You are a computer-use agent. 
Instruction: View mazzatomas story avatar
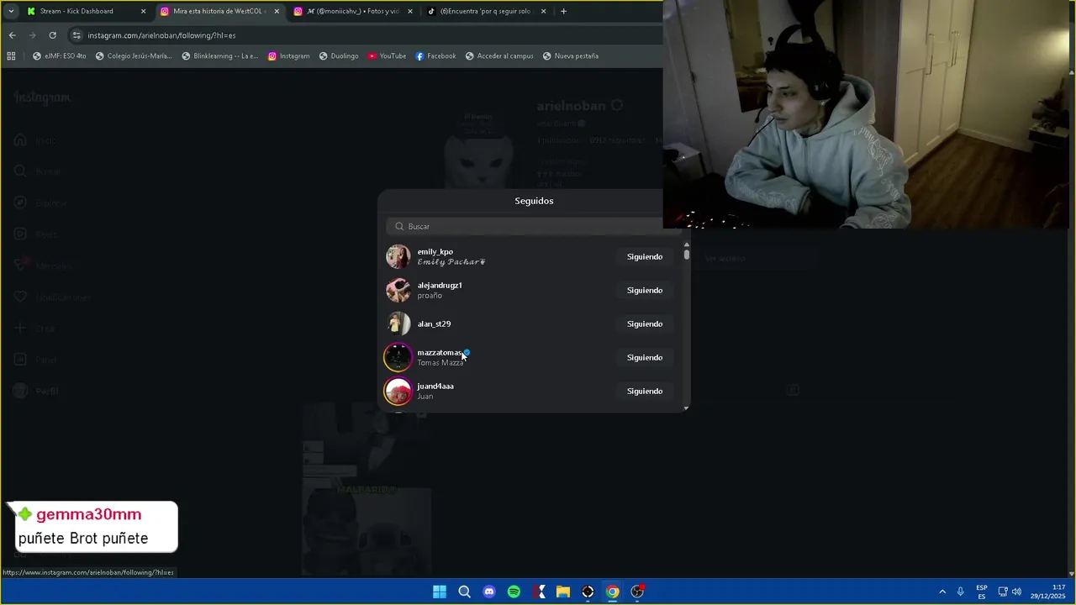tap(398, 357)
